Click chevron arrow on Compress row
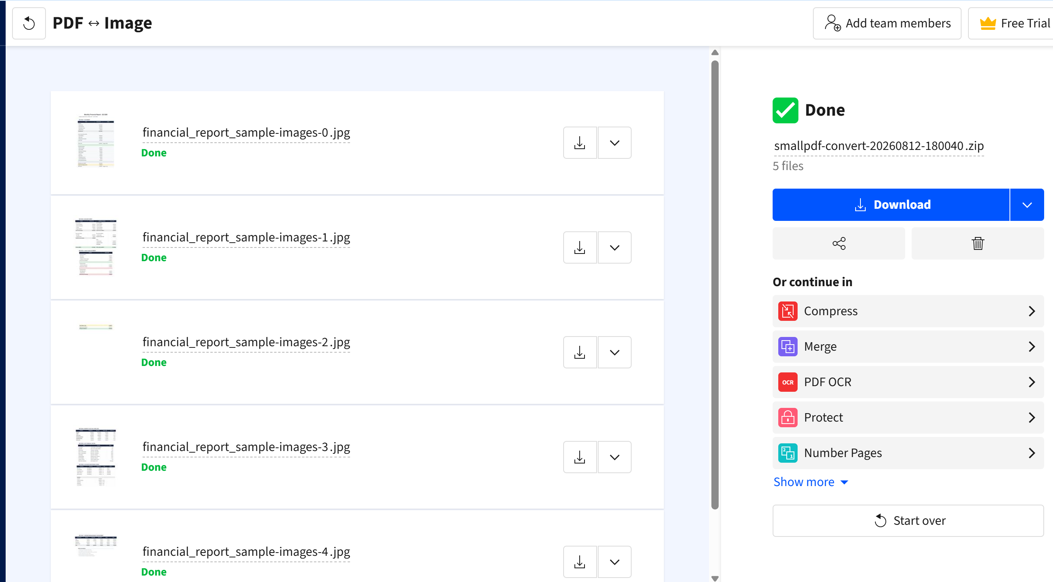1053x582 pixels. (1031, 311)
